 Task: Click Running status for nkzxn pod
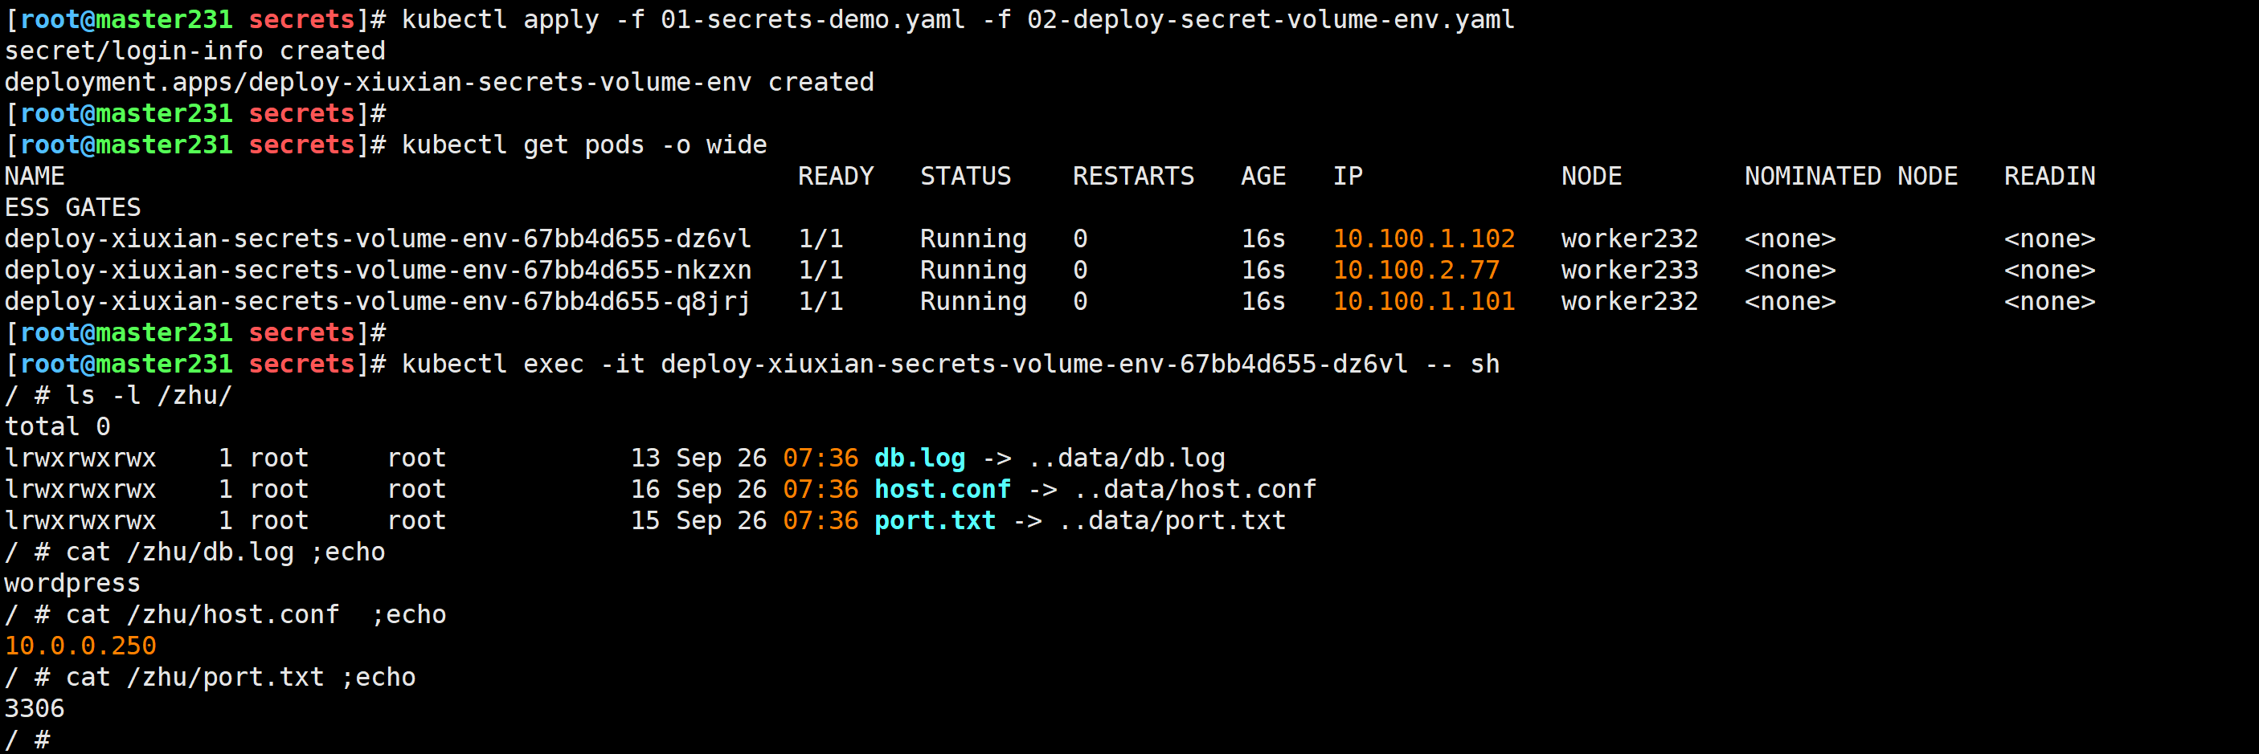(973, 270)
